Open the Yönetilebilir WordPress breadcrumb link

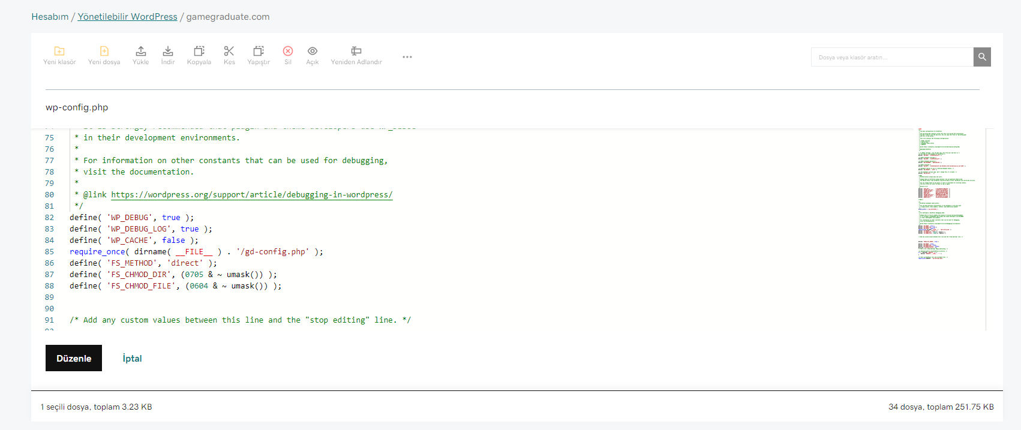(x=127, y=17)
